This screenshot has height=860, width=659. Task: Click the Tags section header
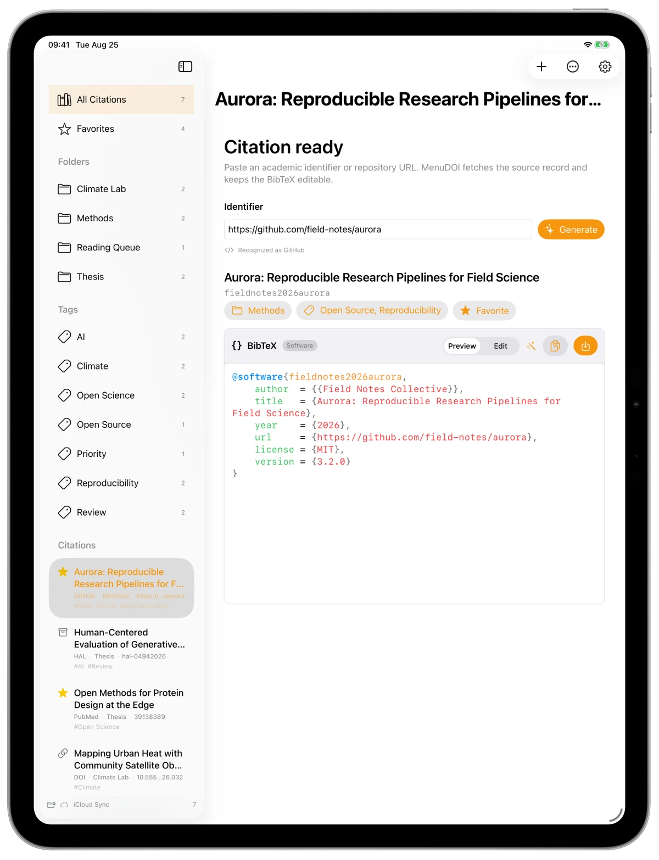tap(68, 310)
